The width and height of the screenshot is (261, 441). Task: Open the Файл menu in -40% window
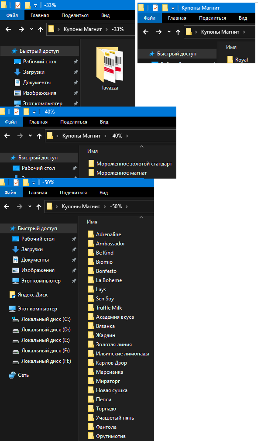(10, 122)
